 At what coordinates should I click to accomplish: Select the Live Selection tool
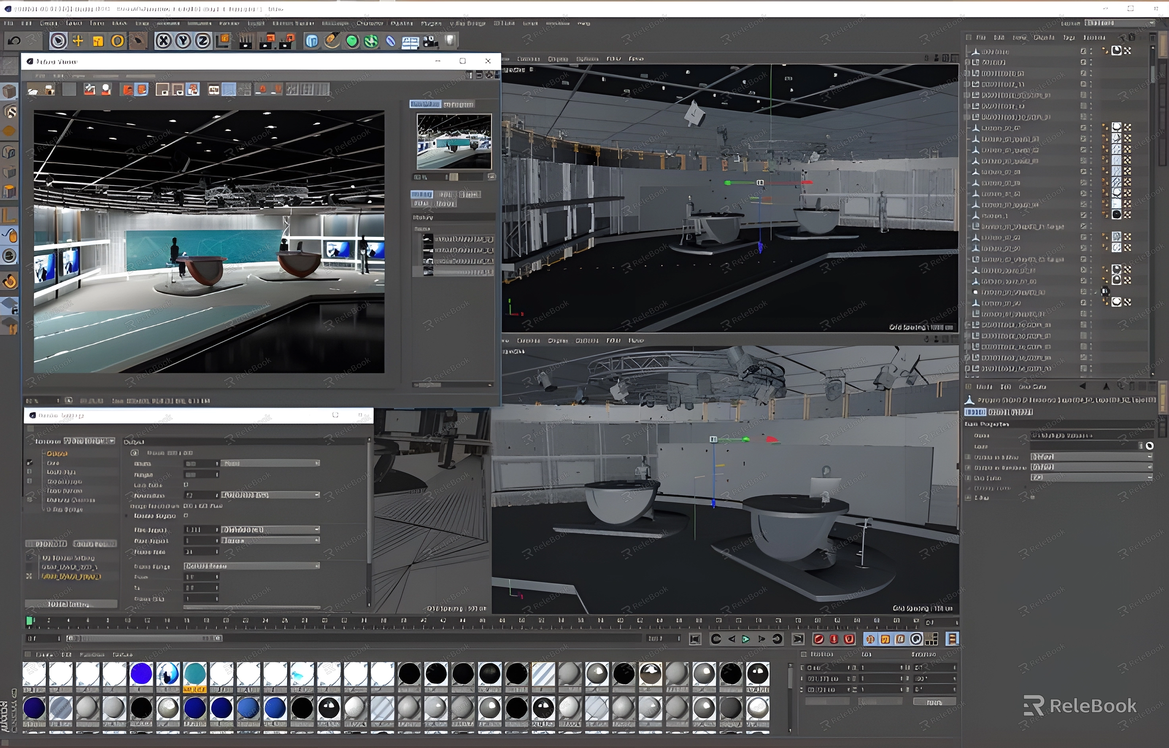coord(59,41)
